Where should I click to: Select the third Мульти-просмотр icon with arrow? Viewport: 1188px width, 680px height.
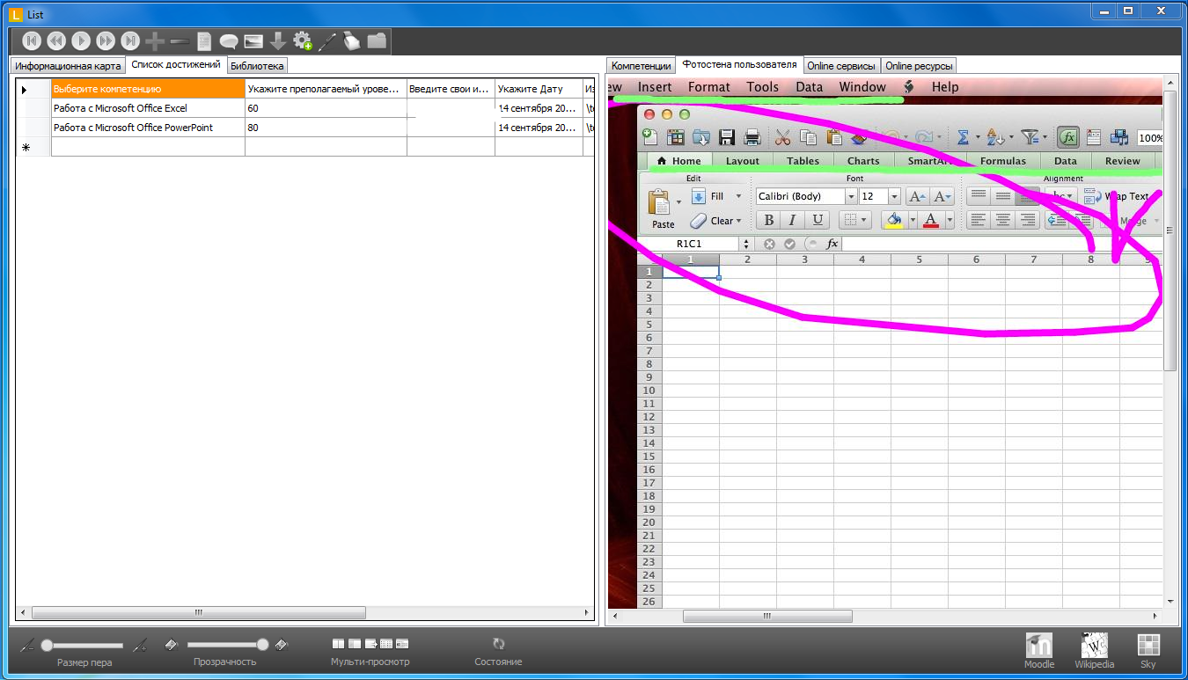point(370,644)
